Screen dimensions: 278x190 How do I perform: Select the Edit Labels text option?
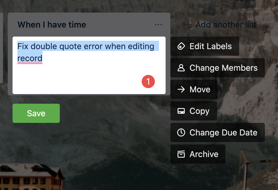point(211,46)
